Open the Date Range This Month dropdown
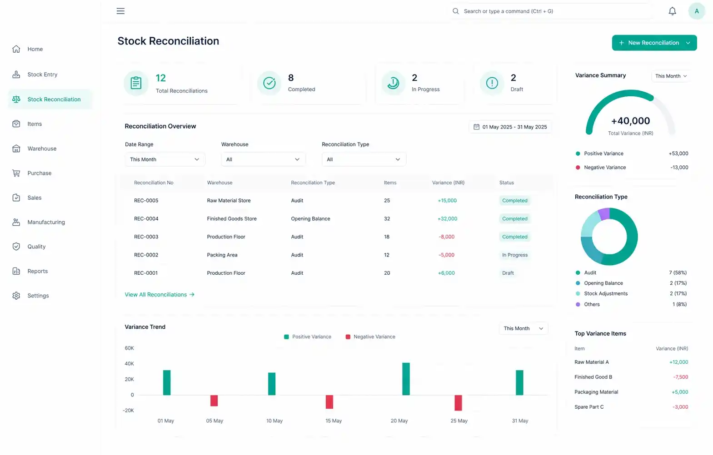 165,159
